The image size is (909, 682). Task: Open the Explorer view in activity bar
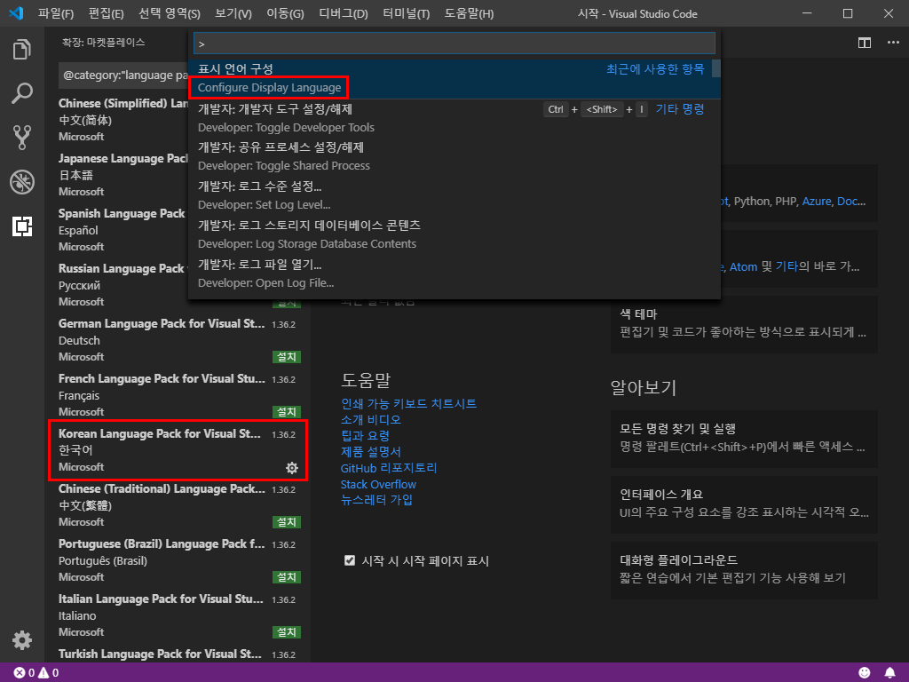pos(22,50)
